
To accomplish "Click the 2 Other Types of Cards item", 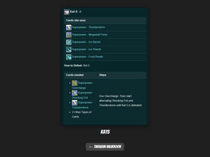I will click(x=82, y=114).
